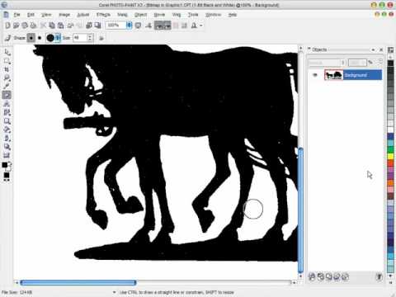Pick the white swatch in color palette
This screenshot has width=396, height=297.
pyautogui.click(x=390, y=130)
